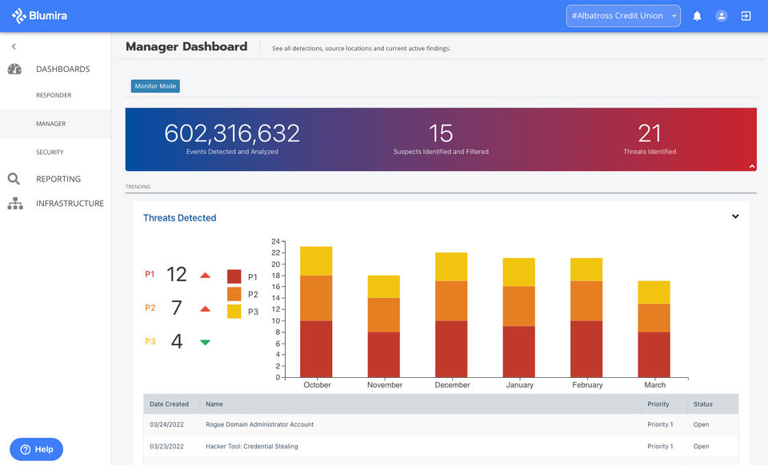Collapse the summary banner with its chevron
Screen dimensions: 768x465
pyautogui.click(x=752, y=166)
